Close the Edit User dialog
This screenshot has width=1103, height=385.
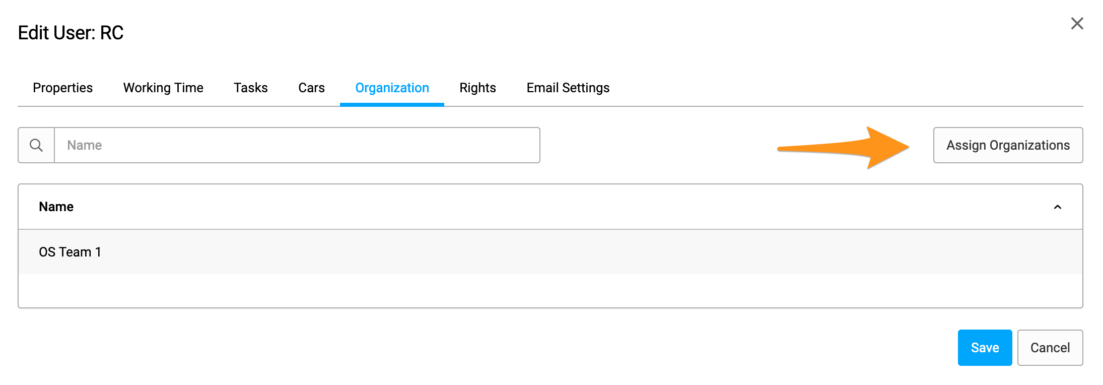1077,23
